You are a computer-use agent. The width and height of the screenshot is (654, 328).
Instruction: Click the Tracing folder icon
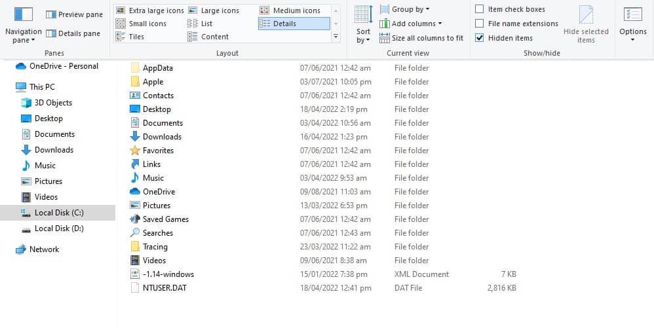click(x=135, y=247)
